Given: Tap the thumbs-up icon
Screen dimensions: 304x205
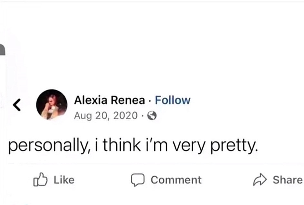Looking at the screenshot, I should [x=40, y=180].
